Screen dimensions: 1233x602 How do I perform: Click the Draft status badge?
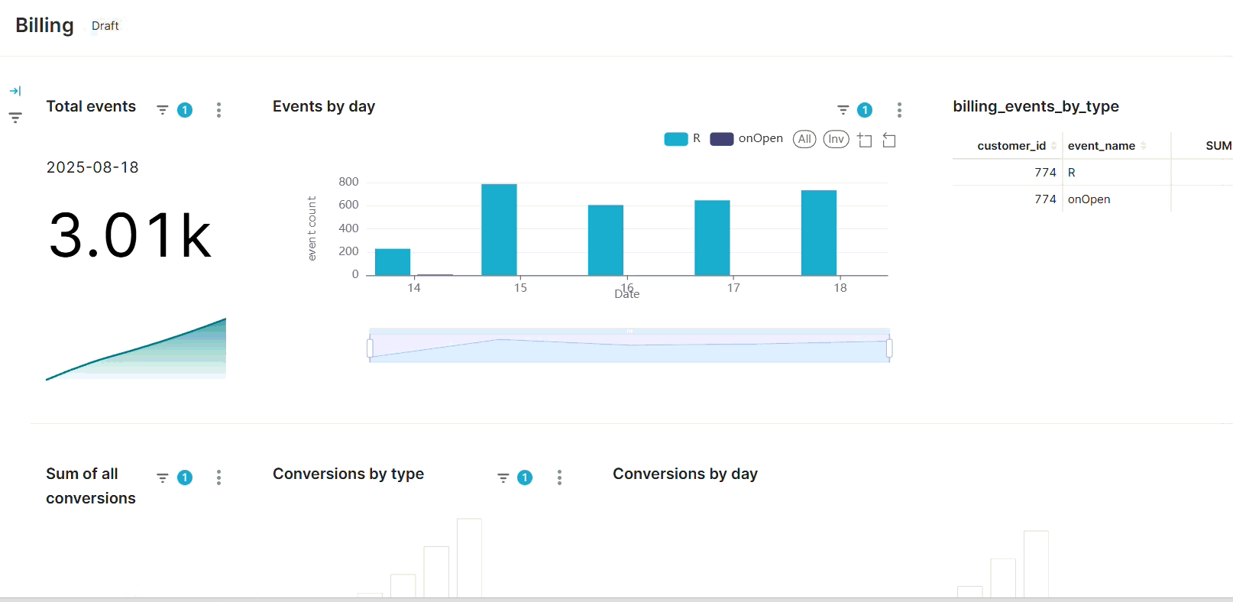pyautogui.click(x=105, y=26)
